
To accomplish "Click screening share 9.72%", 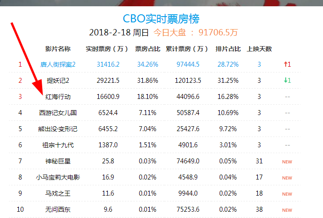I will [228, 129].
